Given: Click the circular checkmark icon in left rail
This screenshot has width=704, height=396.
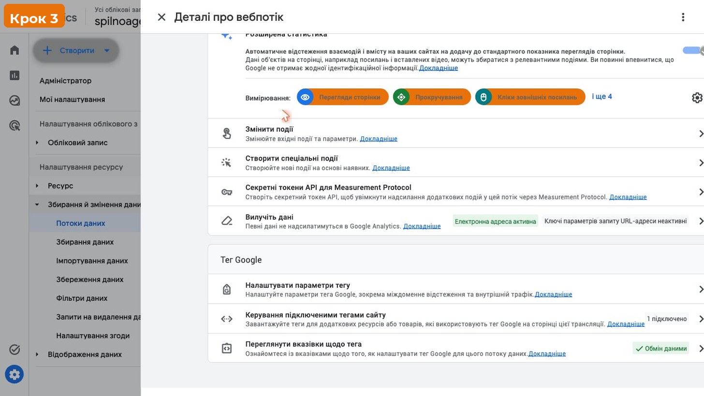Looking at the screenshot, I should point(15,350).
